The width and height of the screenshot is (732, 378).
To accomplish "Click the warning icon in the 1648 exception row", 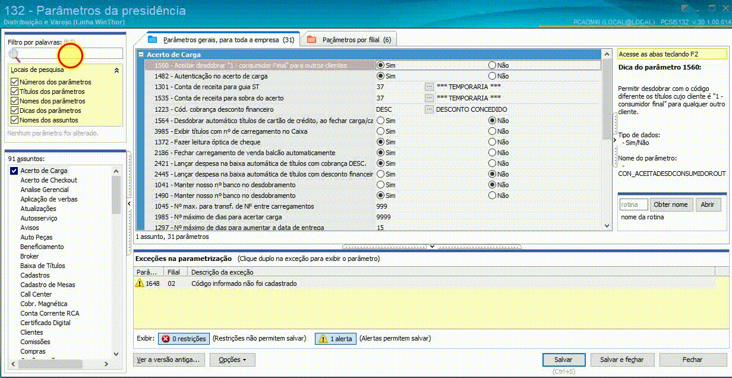I will [x=140, y=283].
